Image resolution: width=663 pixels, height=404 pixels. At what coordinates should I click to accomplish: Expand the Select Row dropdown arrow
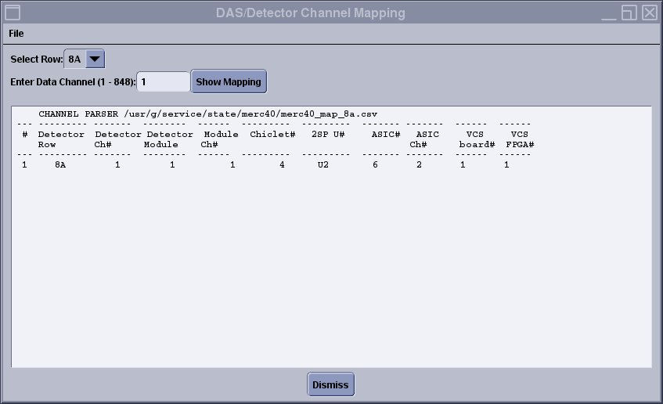95,60
